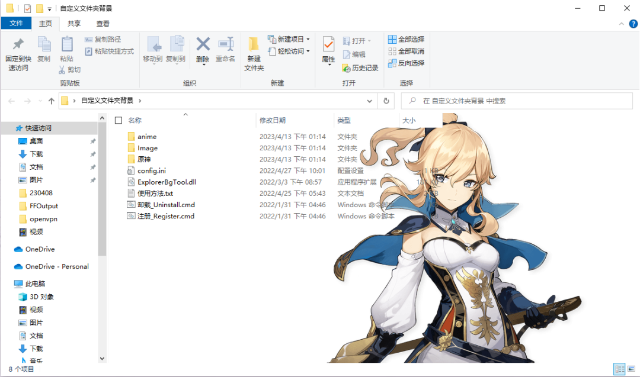Click the New folder (新建文件夹) icon
Image resolution: width=640 pixels, height=377 pixels.
point(254,44)
